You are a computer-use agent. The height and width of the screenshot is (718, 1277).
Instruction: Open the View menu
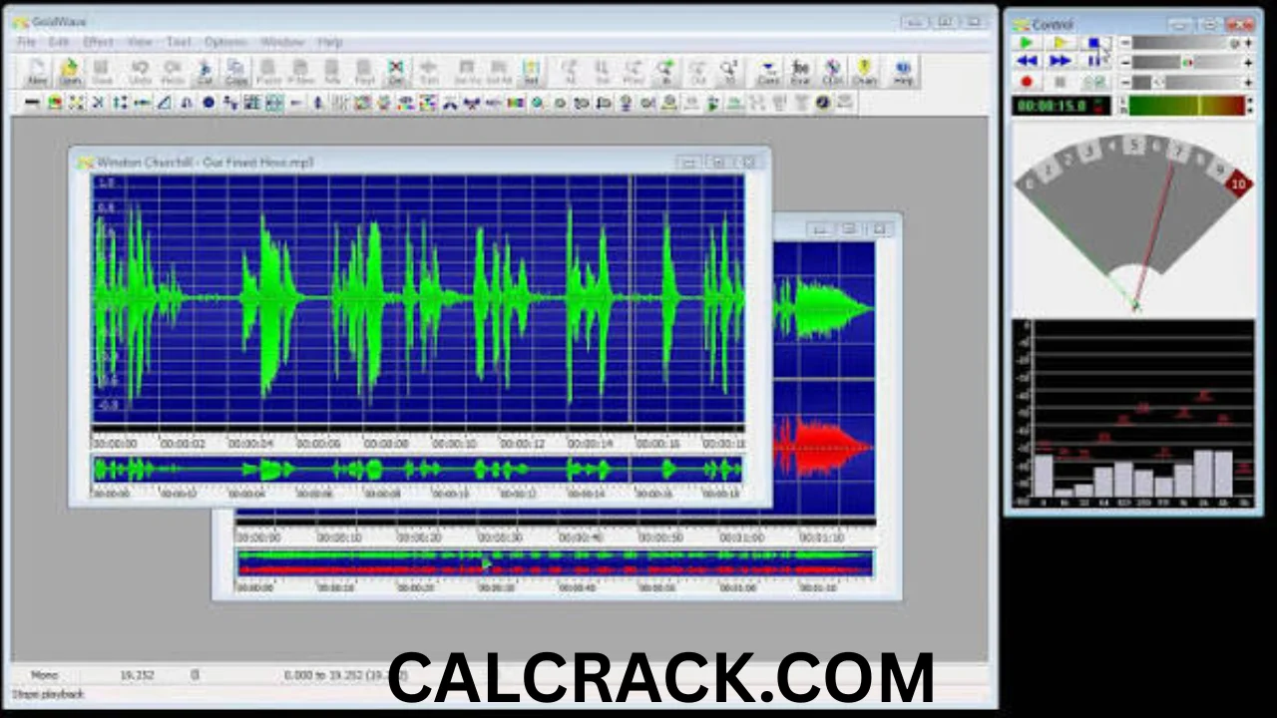140,42
